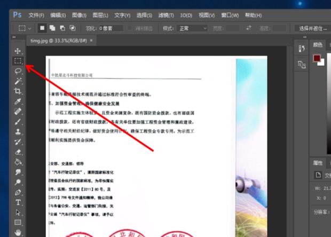Click the dark red foreground color swatch
Screen dimensions: 331x237
(317, 58)
